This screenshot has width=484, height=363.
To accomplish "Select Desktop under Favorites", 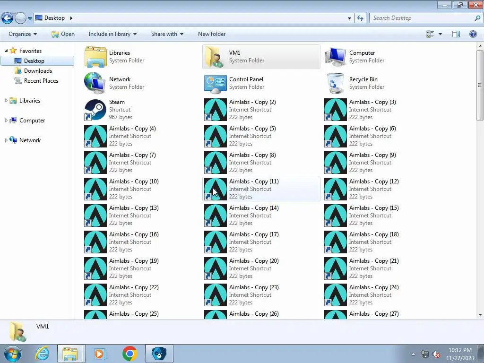I will 38,61.
